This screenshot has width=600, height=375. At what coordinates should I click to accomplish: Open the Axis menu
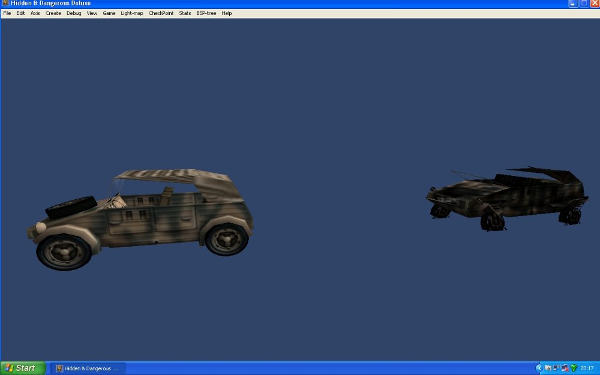tap(35, 13)
